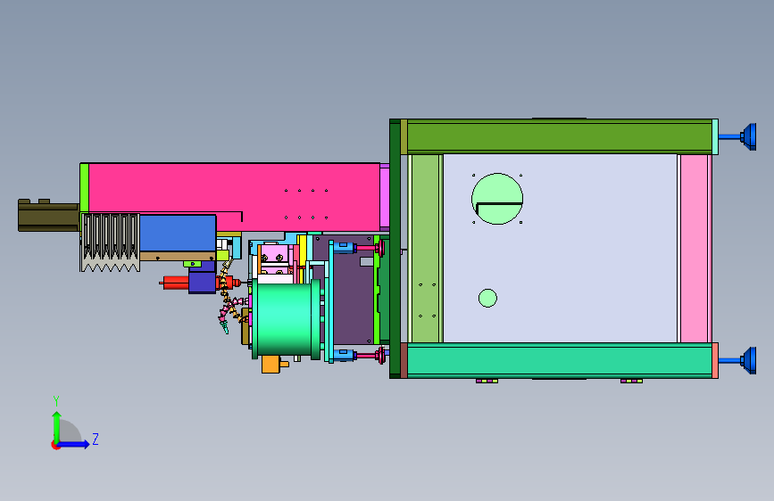Select the red cylinder actuator
774x501 pixels.
[176, 283]
